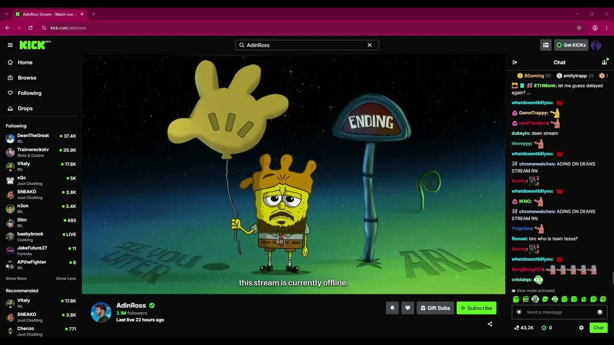
Task: Click baabybrook's avatar in Following list
Action: (x=10, y=237)
